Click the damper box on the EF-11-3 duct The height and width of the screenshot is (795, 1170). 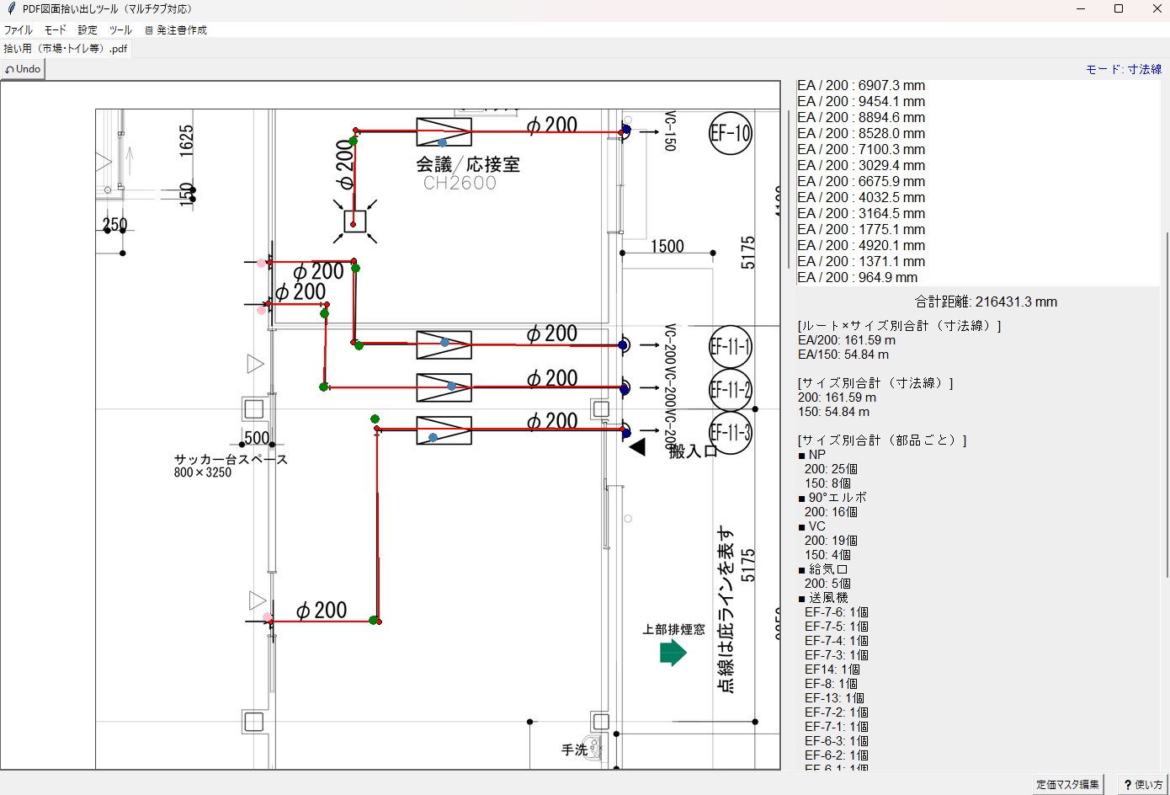pos(444,430)
